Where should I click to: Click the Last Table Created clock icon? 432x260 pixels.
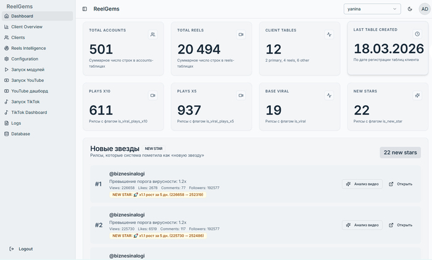click(x=417, y=34)
